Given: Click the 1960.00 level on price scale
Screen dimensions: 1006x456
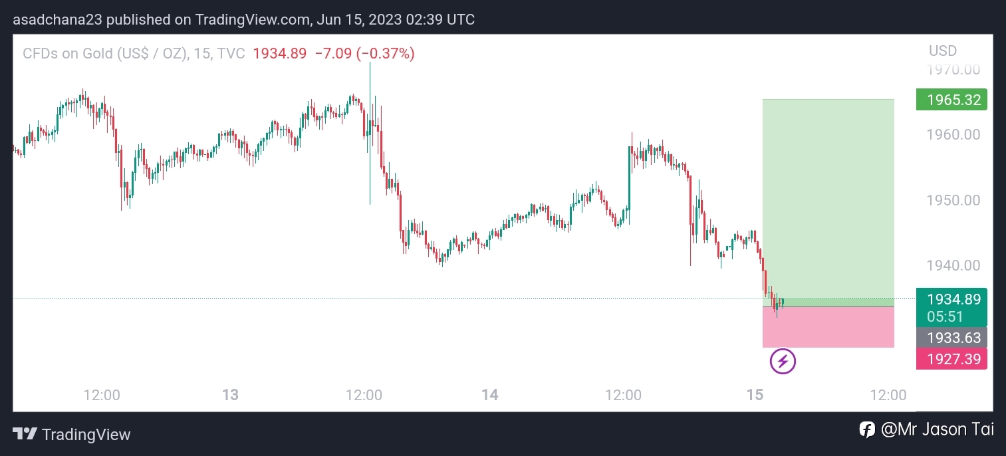Looking at the screenshot, I should coord(953,135).
